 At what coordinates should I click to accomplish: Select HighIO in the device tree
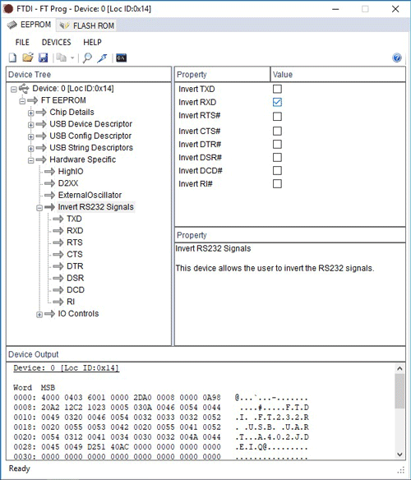coord(71,172)
